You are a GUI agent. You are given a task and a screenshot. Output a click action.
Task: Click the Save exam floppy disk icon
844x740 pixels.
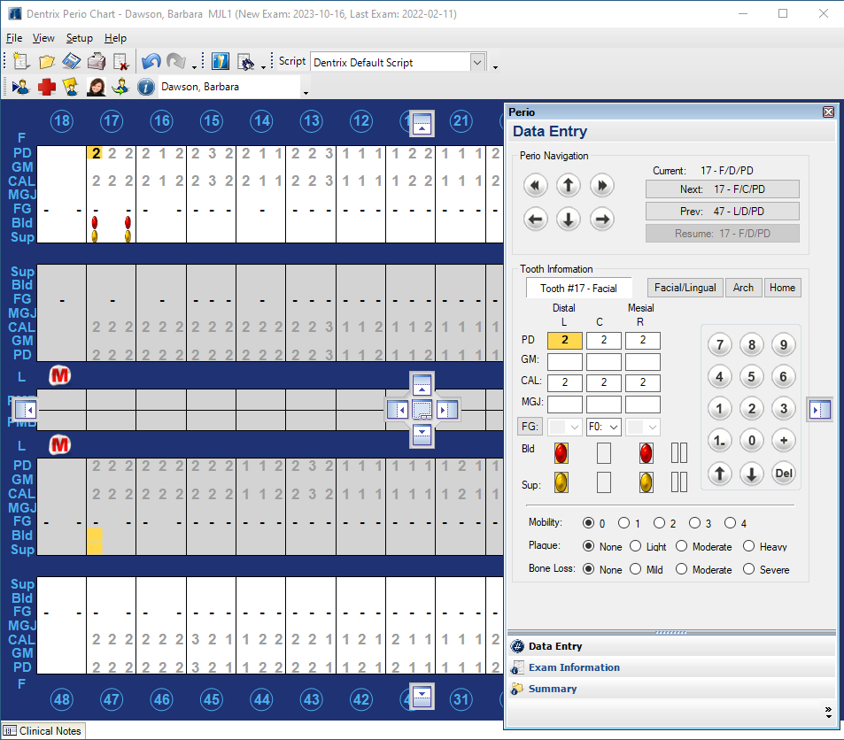pos(72,62)
